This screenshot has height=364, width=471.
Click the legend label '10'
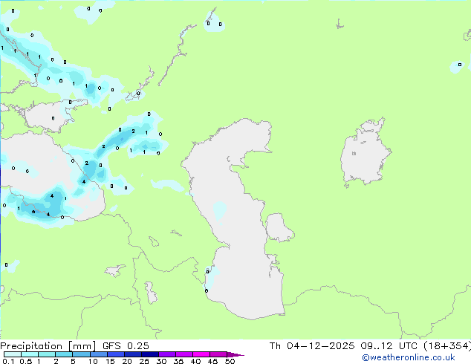coord(93,361)
